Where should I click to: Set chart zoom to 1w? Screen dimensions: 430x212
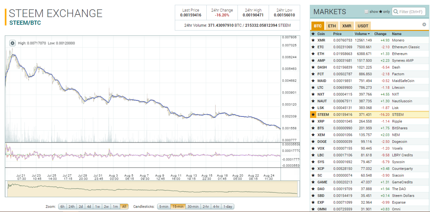(x=97, y=206)
